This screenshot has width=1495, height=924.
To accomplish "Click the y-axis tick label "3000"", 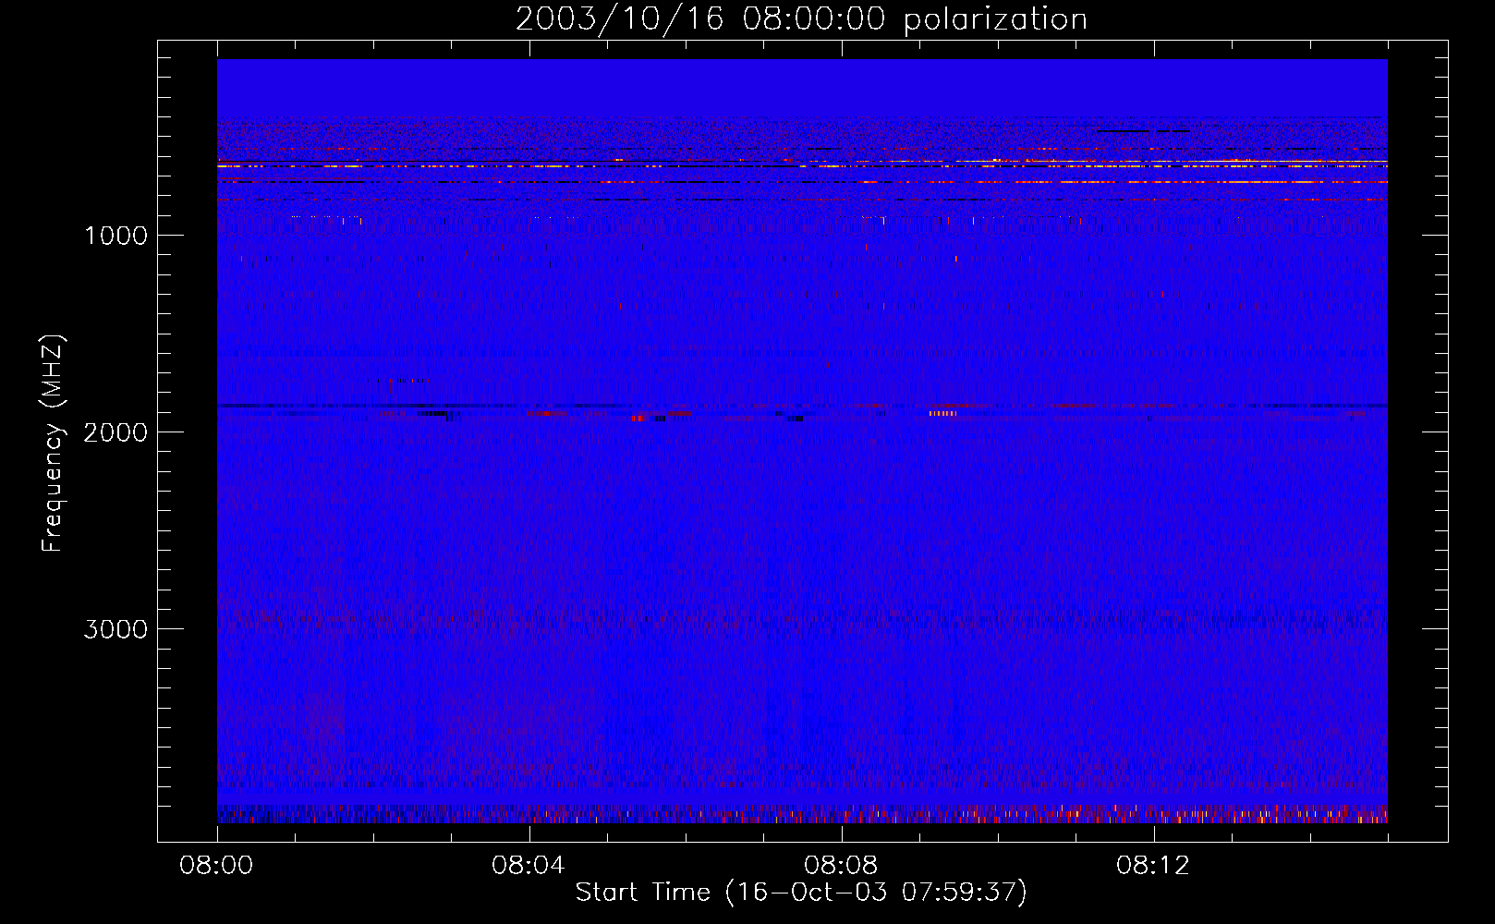I will [115, 629].
